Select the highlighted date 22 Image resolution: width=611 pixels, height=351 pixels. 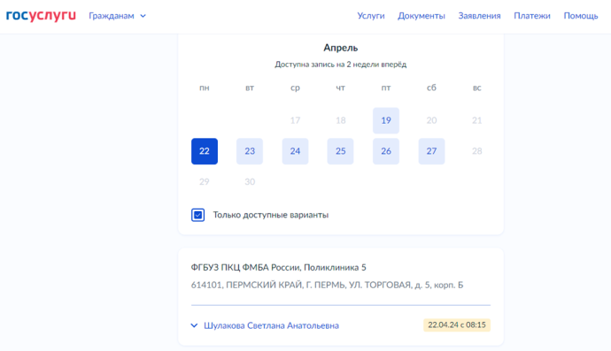(205, 151)
